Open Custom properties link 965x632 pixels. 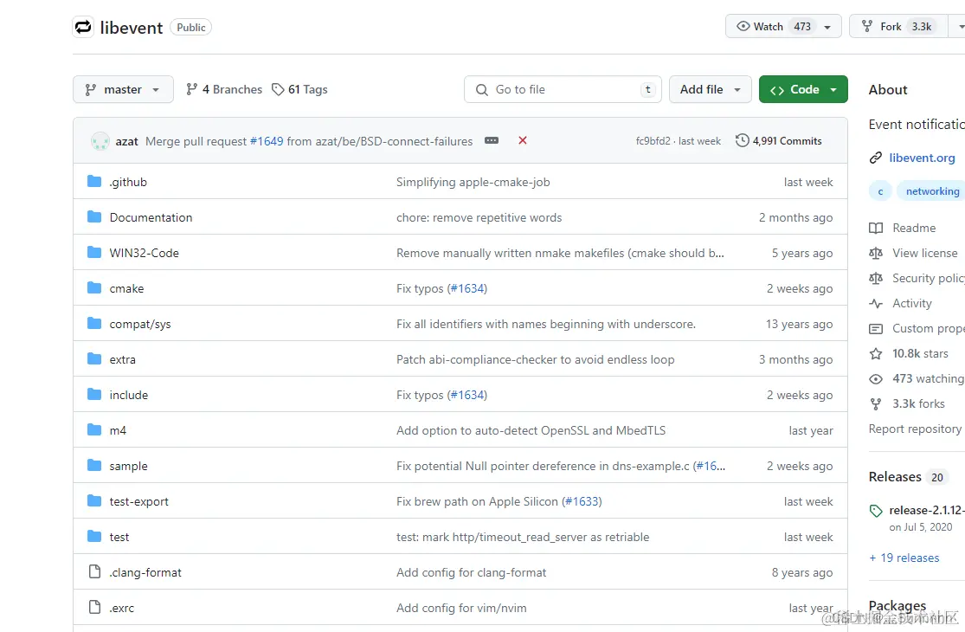pyautogui.click(x=928, y=328)
